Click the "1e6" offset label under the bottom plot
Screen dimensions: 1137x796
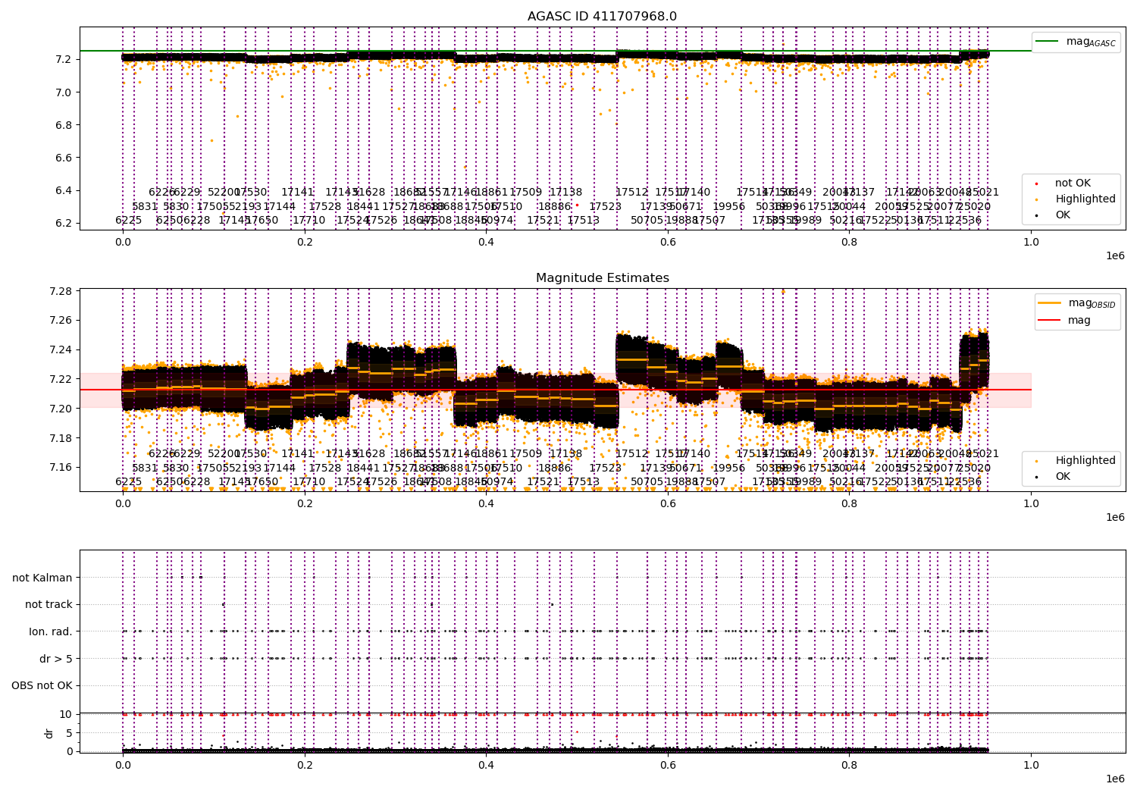tap(1115, 779)
